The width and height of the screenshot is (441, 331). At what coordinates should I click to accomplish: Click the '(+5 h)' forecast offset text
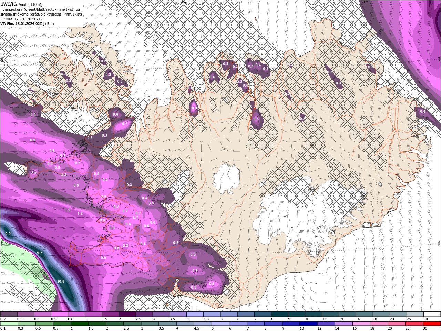click(x=48, y=24)
